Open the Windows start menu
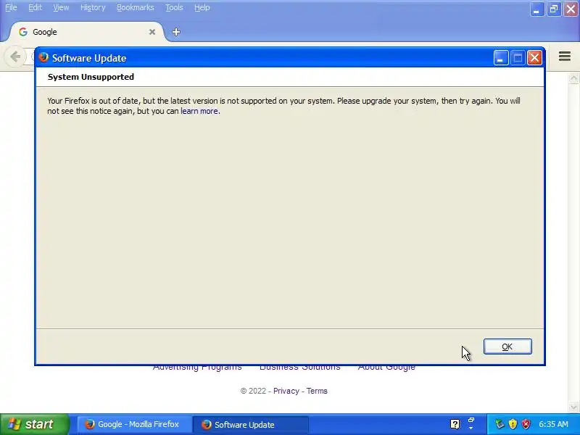Screen dimensions: 580x435 [34, 424]
